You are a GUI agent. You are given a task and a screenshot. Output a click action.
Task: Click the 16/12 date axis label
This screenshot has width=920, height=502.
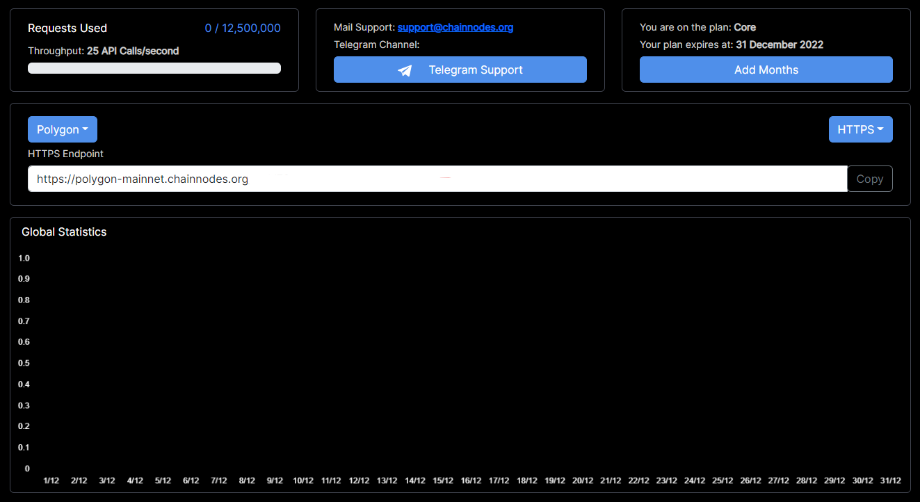click(x=471, y=480)
